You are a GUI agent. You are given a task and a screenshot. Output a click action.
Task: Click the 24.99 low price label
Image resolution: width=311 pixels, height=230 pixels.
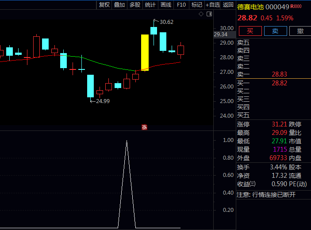tap(103, 101)
